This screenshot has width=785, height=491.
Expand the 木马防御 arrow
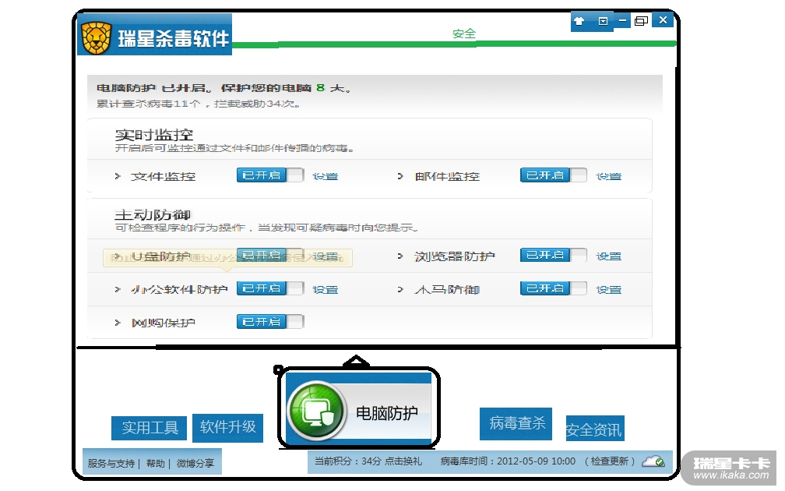pos(400,290)
